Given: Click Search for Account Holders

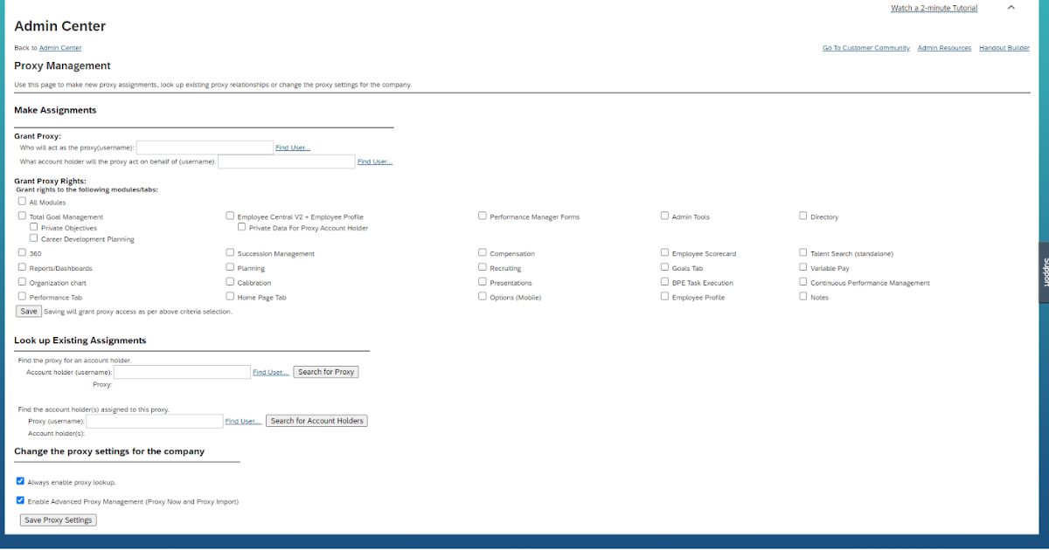Looking at the screenshot, I should pyautogui.click(x=316, y=420).
